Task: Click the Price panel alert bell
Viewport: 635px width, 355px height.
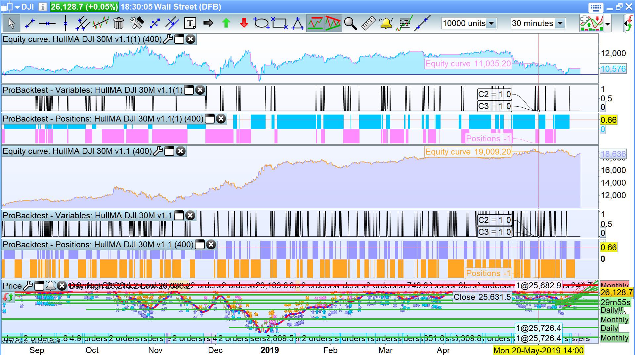Action: 51,286
